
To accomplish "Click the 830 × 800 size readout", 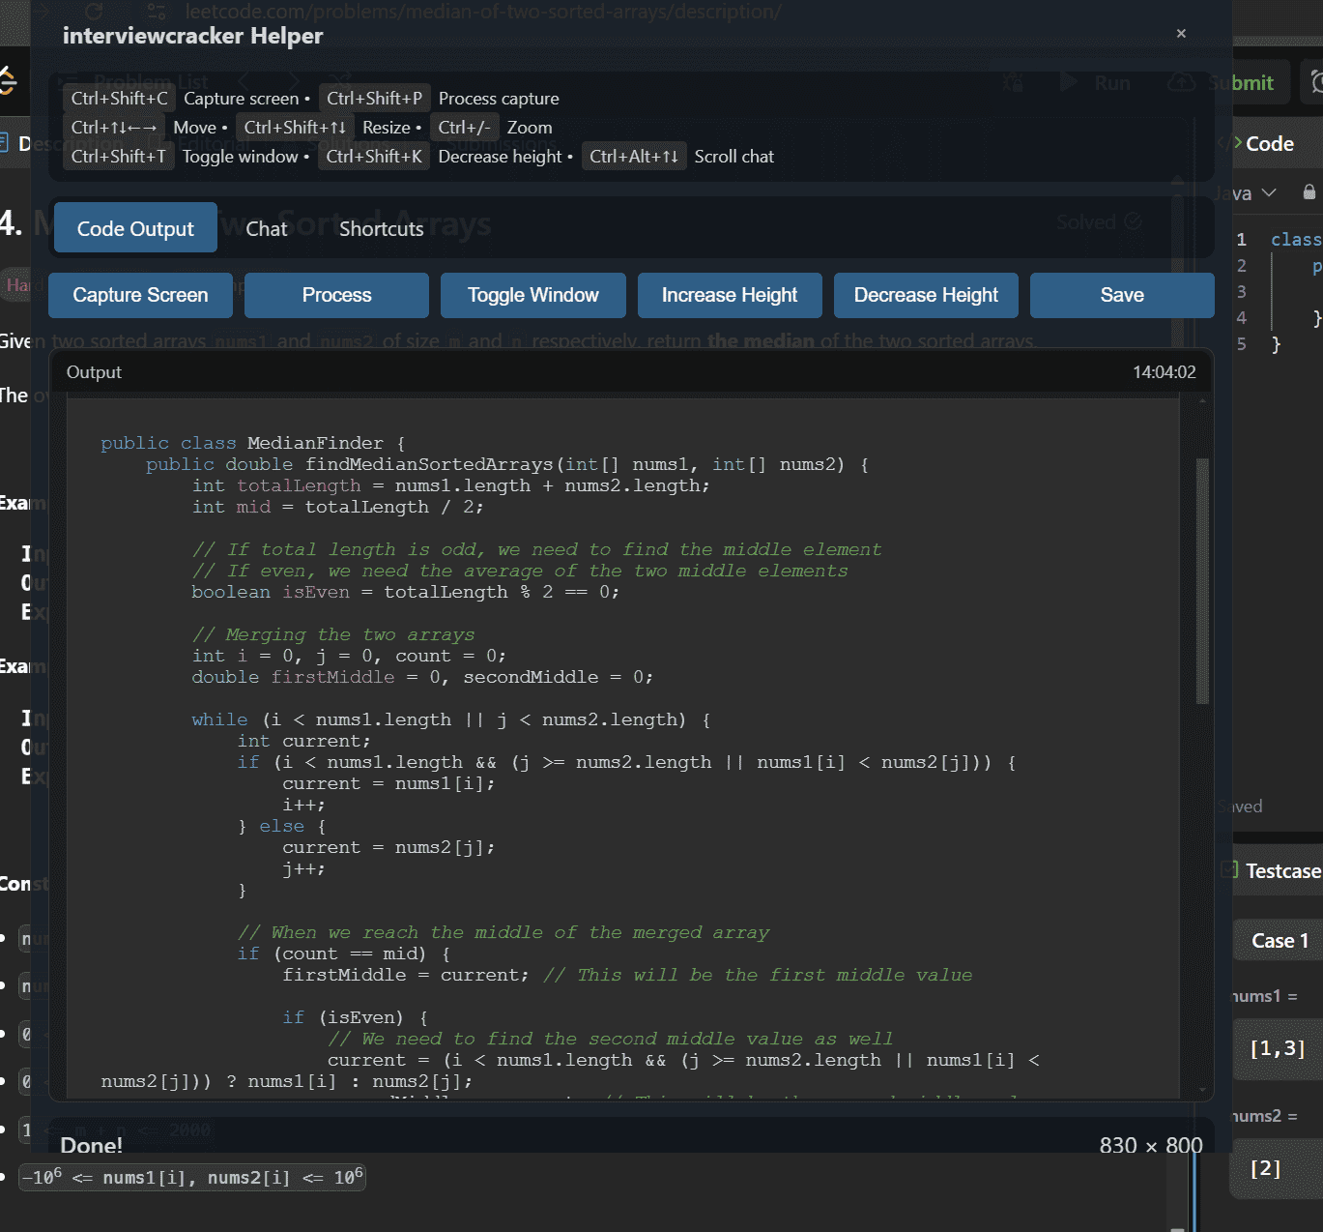I will 1151,1145.
